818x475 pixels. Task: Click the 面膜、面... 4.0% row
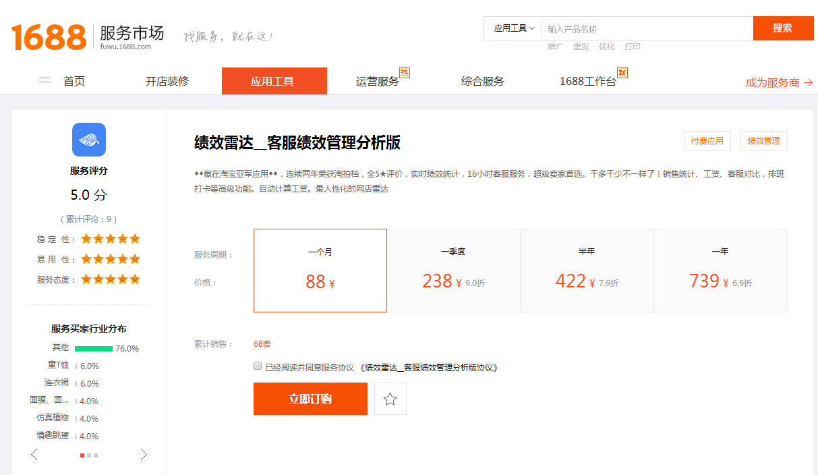(x=65, y=401)
